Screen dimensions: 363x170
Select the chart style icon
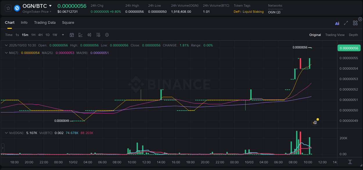(80, 35)
